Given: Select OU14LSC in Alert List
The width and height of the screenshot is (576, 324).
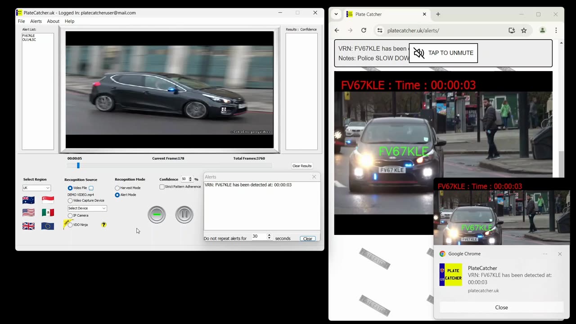Looking at the screenshot, I should (29, 40).
